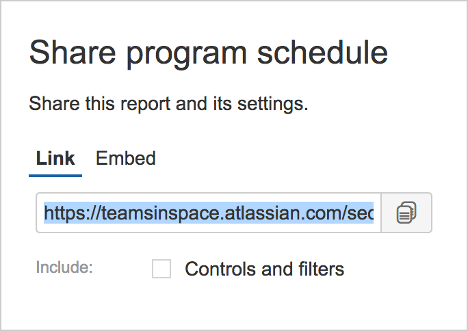Tap the copy-to-clipboard button beside the URL
The image size is (468, 331).
pos(406,213)
